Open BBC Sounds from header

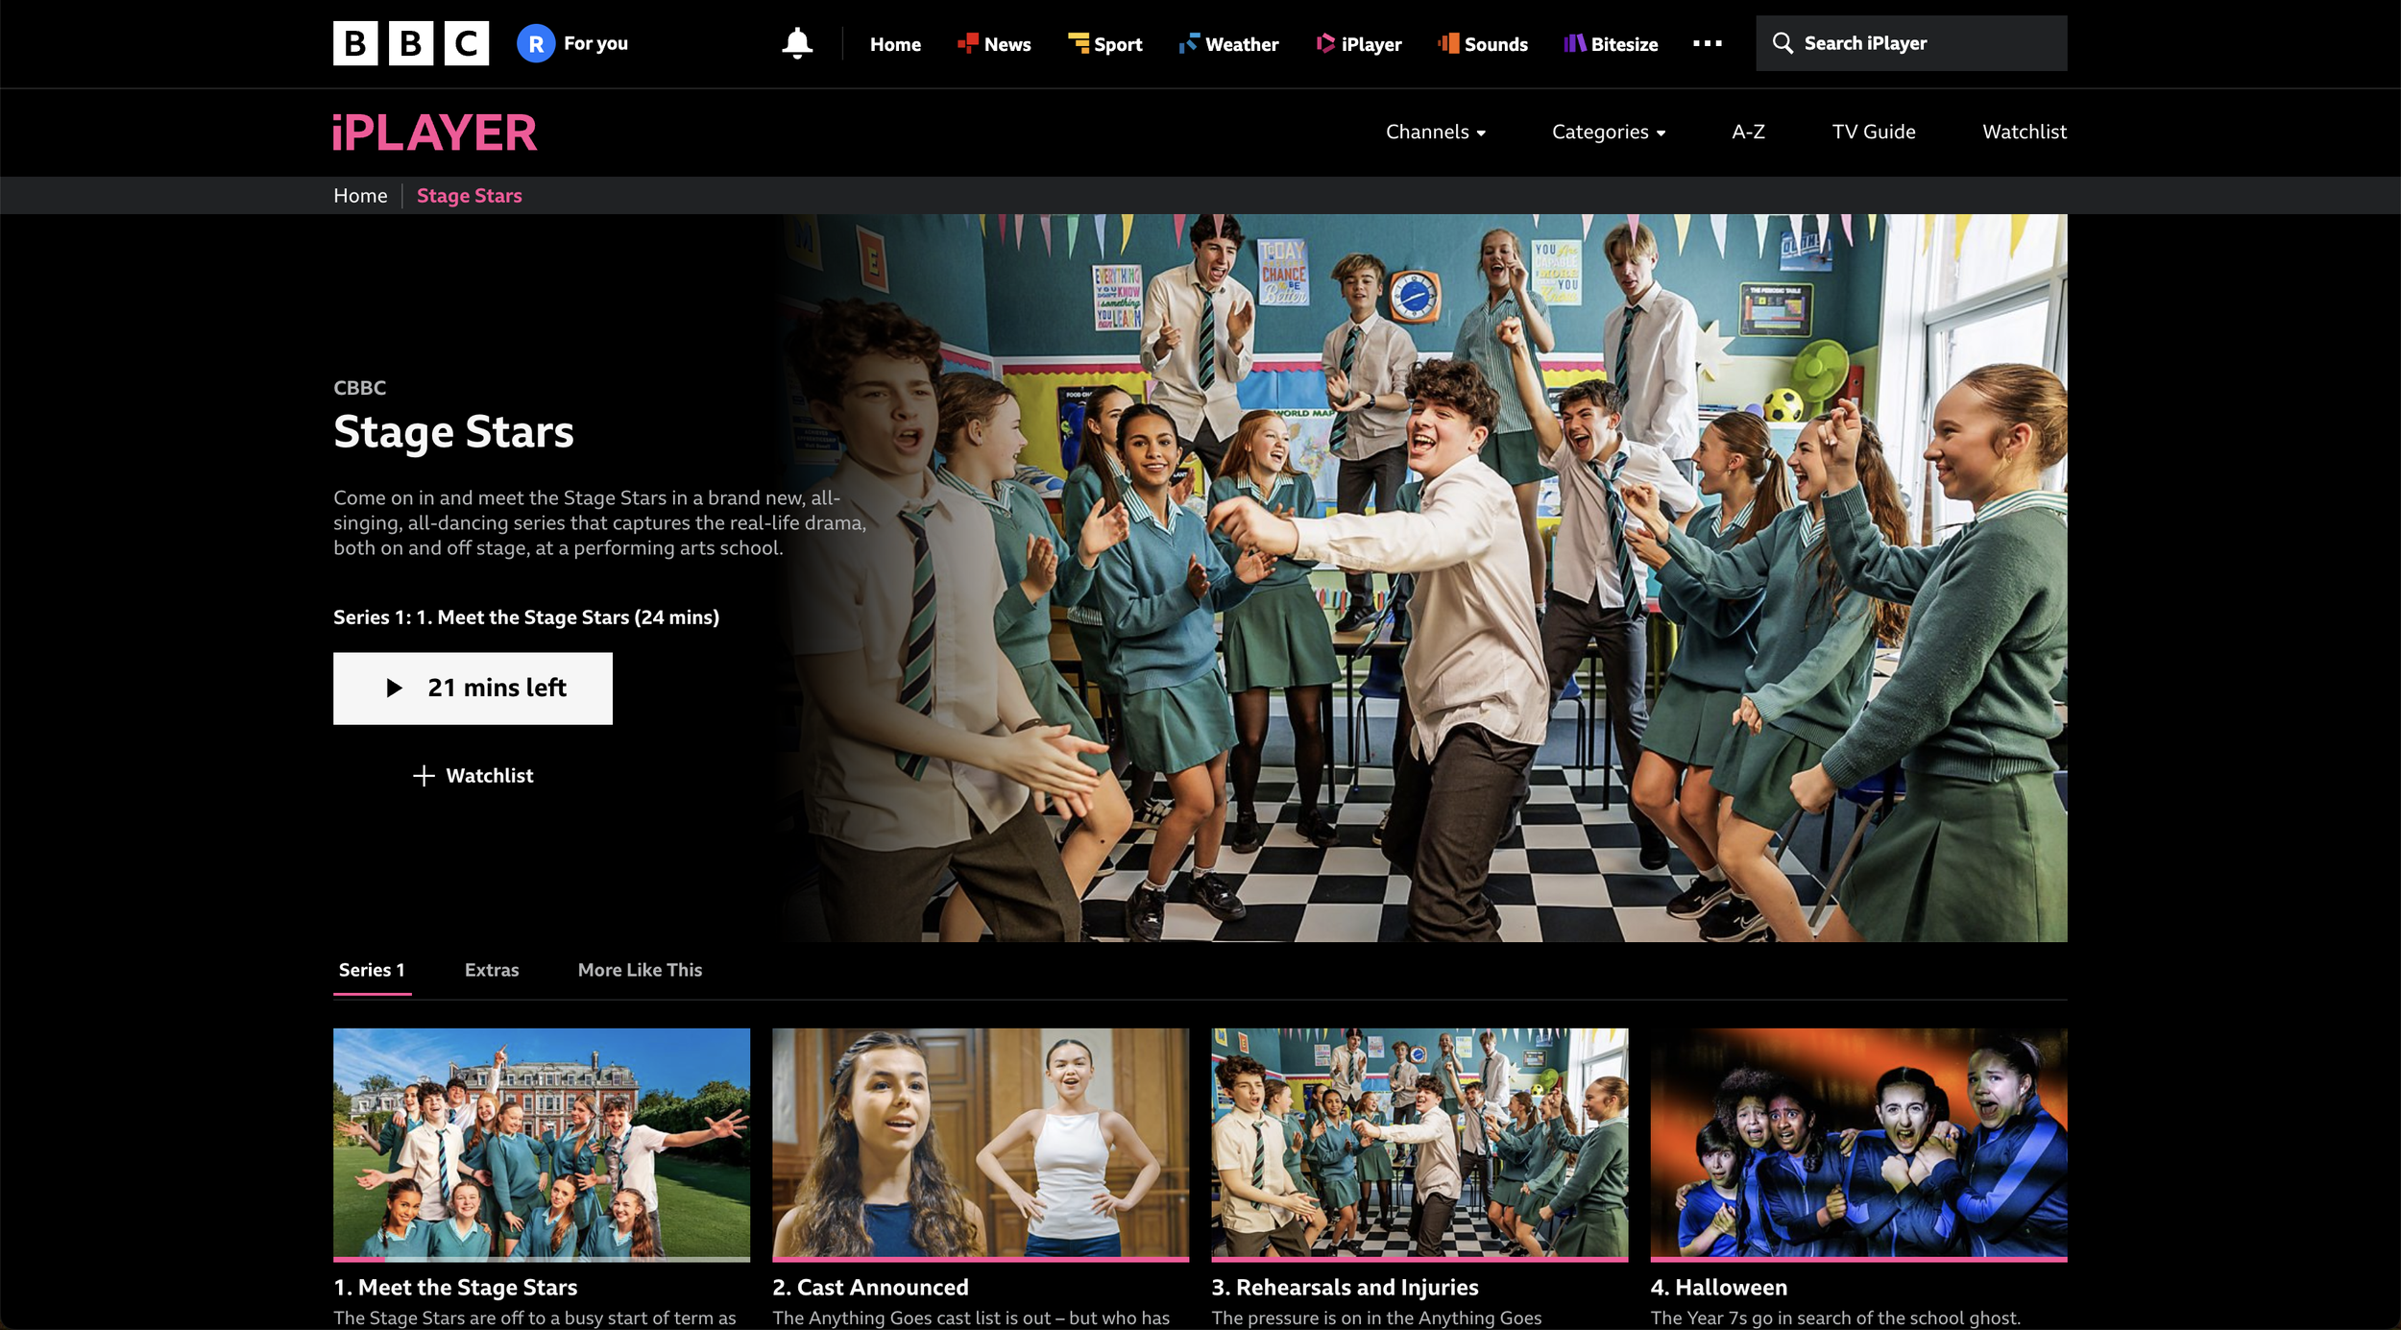coord(1483,44)
